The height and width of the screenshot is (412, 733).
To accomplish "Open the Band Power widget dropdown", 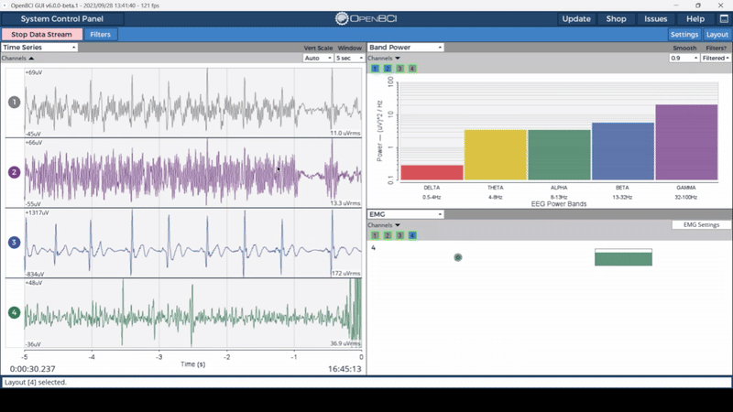I will click(x=405, y=48).
